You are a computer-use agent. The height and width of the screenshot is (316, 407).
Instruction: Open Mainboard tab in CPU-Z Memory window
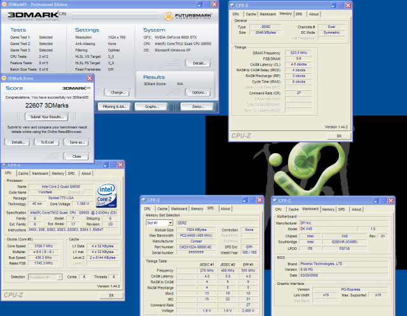point(268,14)
